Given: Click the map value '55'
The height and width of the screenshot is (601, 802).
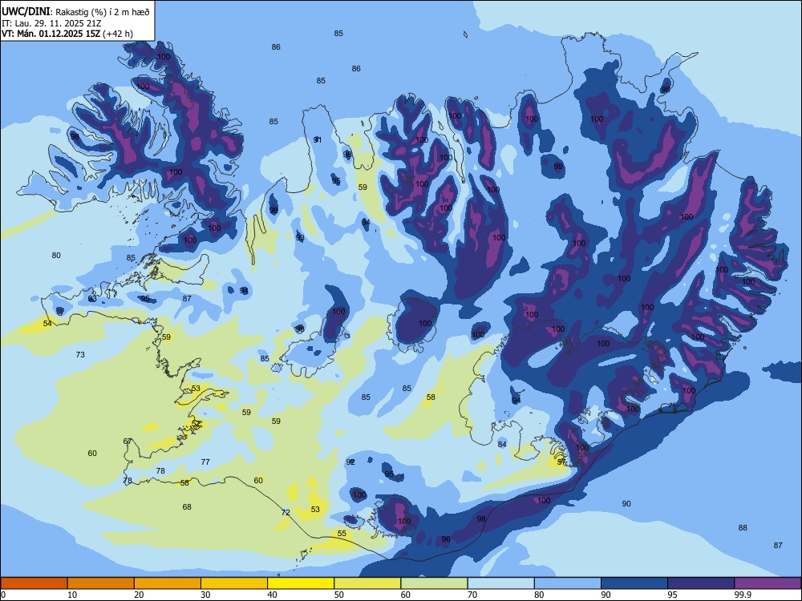Looking at the screenshot, I should (342, 534).
